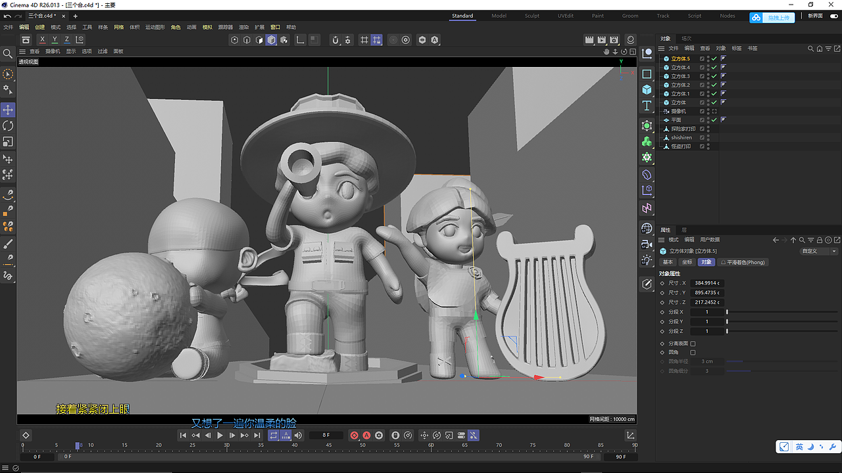Click the home icon in Object Manager
842x473 pixels.
[819, 49]
